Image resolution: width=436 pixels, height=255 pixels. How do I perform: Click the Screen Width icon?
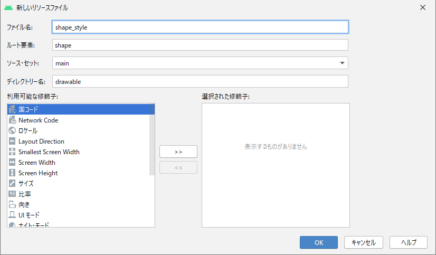(x=12, y=162)
